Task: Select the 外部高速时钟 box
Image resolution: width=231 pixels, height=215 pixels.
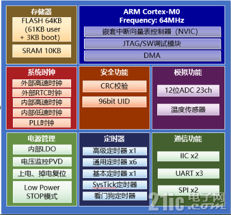Action: (x=41, y=83)
